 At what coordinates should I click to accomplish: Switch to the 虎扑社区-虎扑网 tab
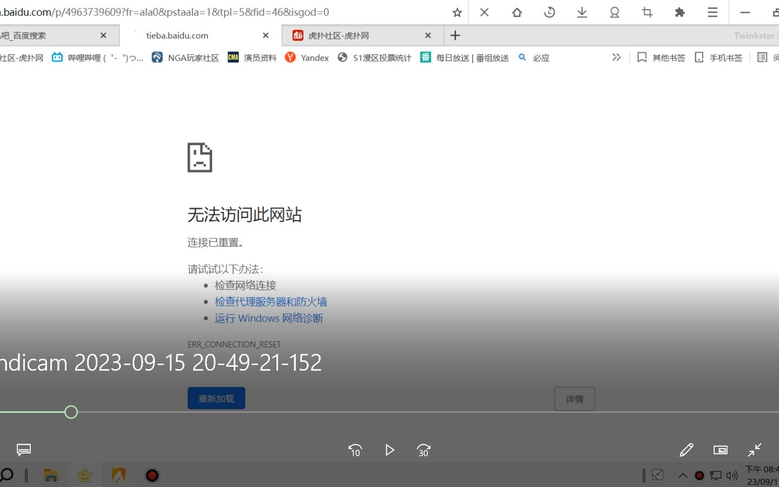361,35
